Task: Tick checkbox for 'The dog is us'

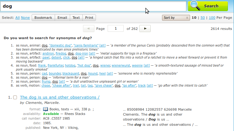Action: point(15,97)
